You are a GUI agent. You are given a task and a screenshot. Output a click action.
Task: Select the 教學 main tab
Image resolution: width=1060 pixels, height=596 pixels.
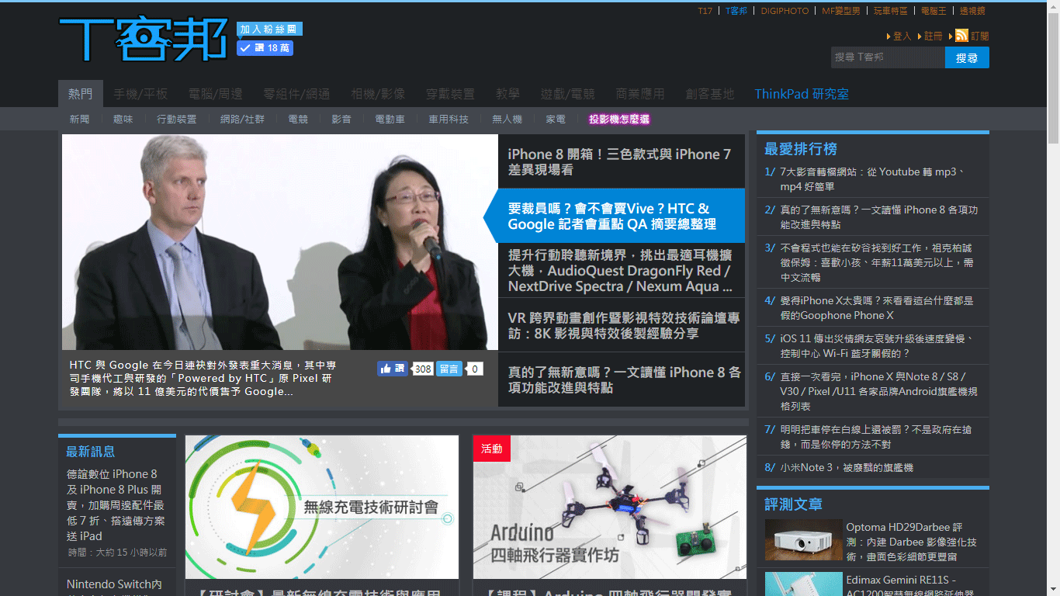508,94
